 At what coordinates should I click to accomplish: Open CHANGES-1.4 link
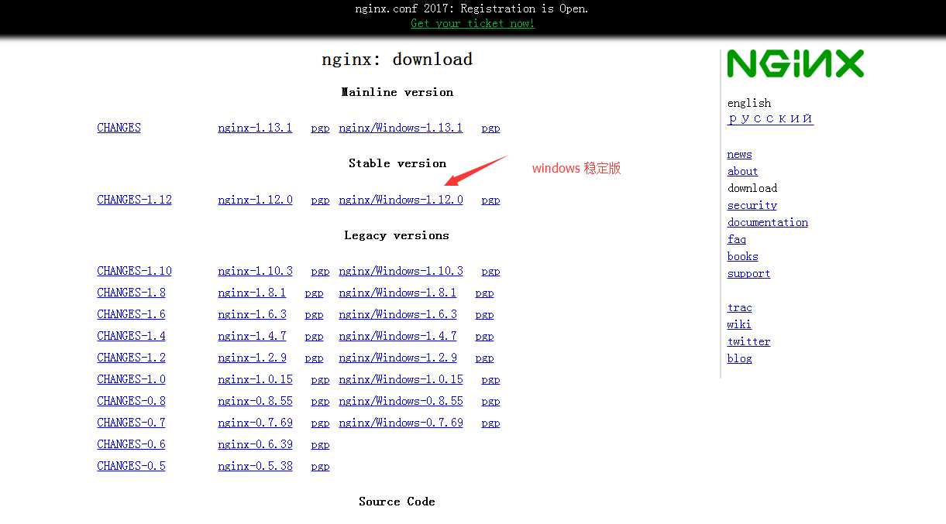point(131,336)
